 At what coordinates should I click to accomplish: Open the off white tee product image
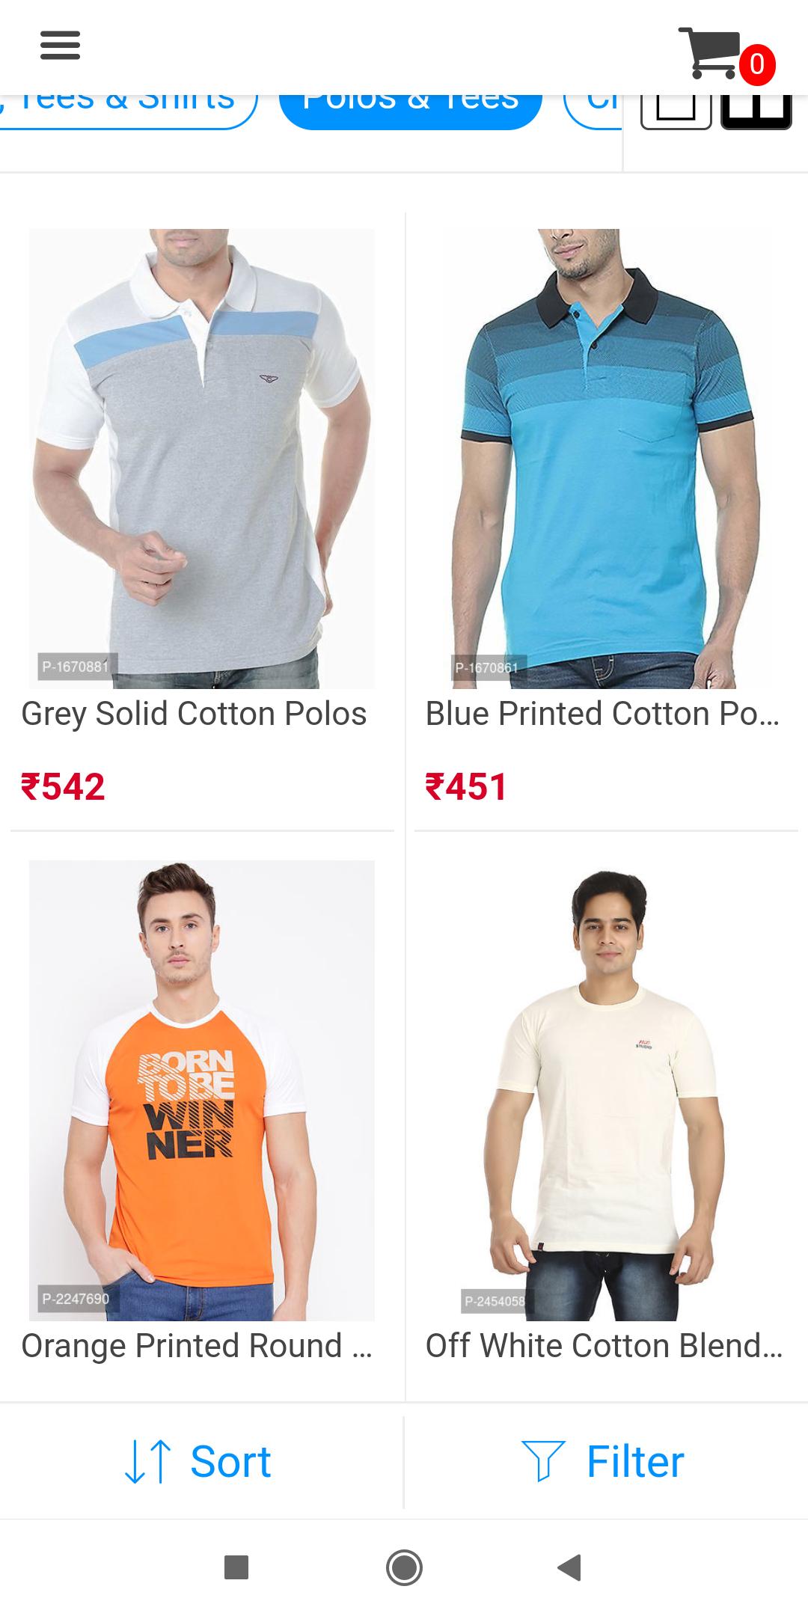coord(606,1090)
